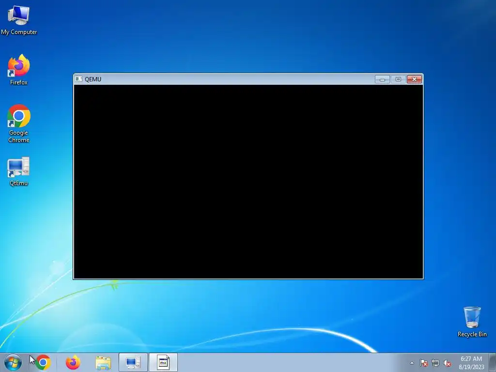Open the My Computer desktop icon
This screenshot has height=372, width=496.
pos(19,19)
